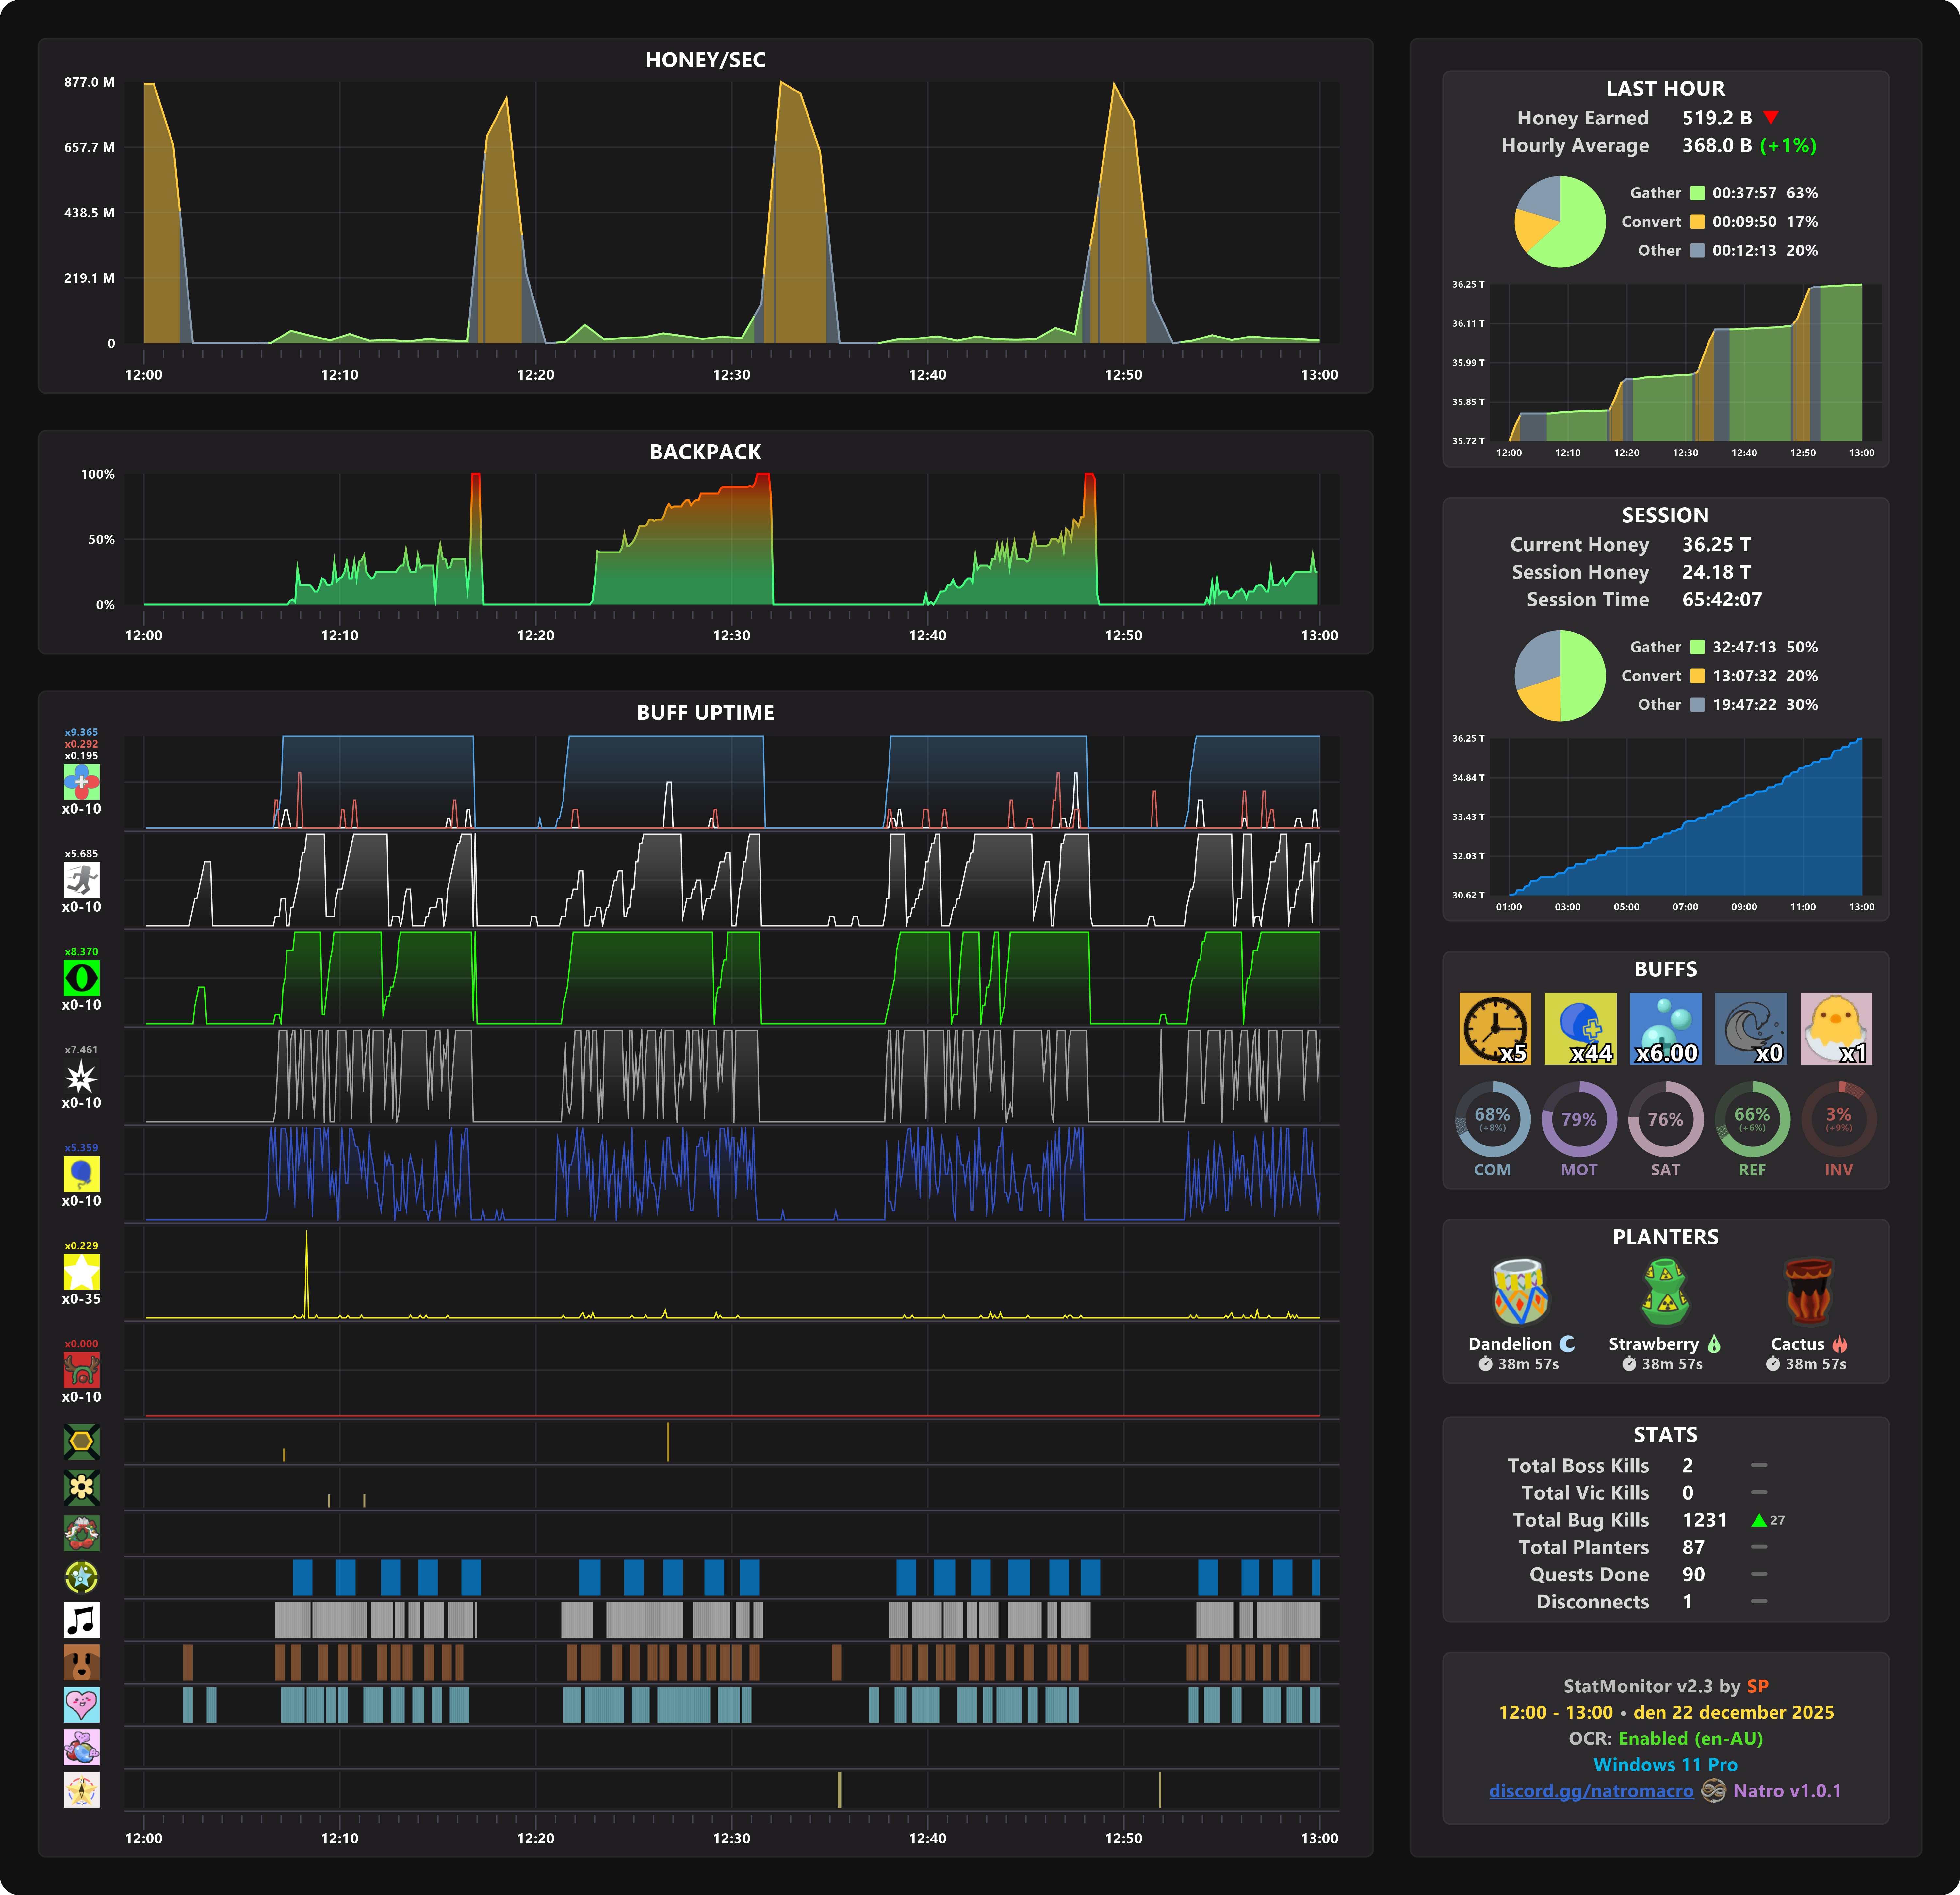
Task: Click the COM 68% progress ring
Action: pos(1492,1119)
